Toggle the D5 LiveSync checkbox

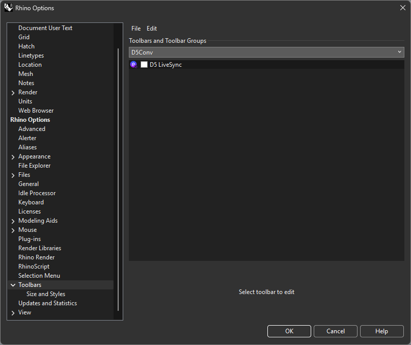click(144, 65)
